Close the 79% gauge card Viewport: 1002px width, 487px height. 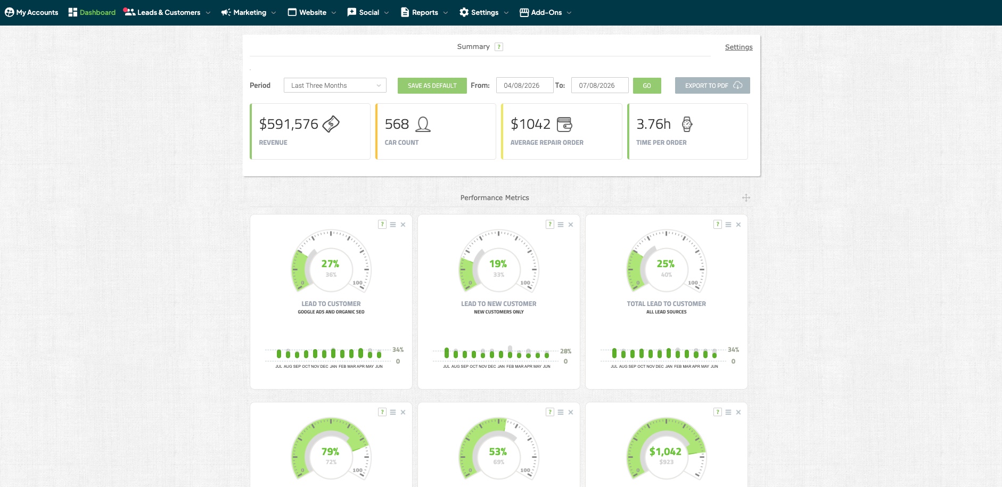point(403,412)
